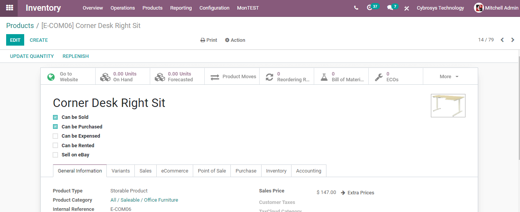
Task: Switch to the Accounting tab
Action: point(309,171)
